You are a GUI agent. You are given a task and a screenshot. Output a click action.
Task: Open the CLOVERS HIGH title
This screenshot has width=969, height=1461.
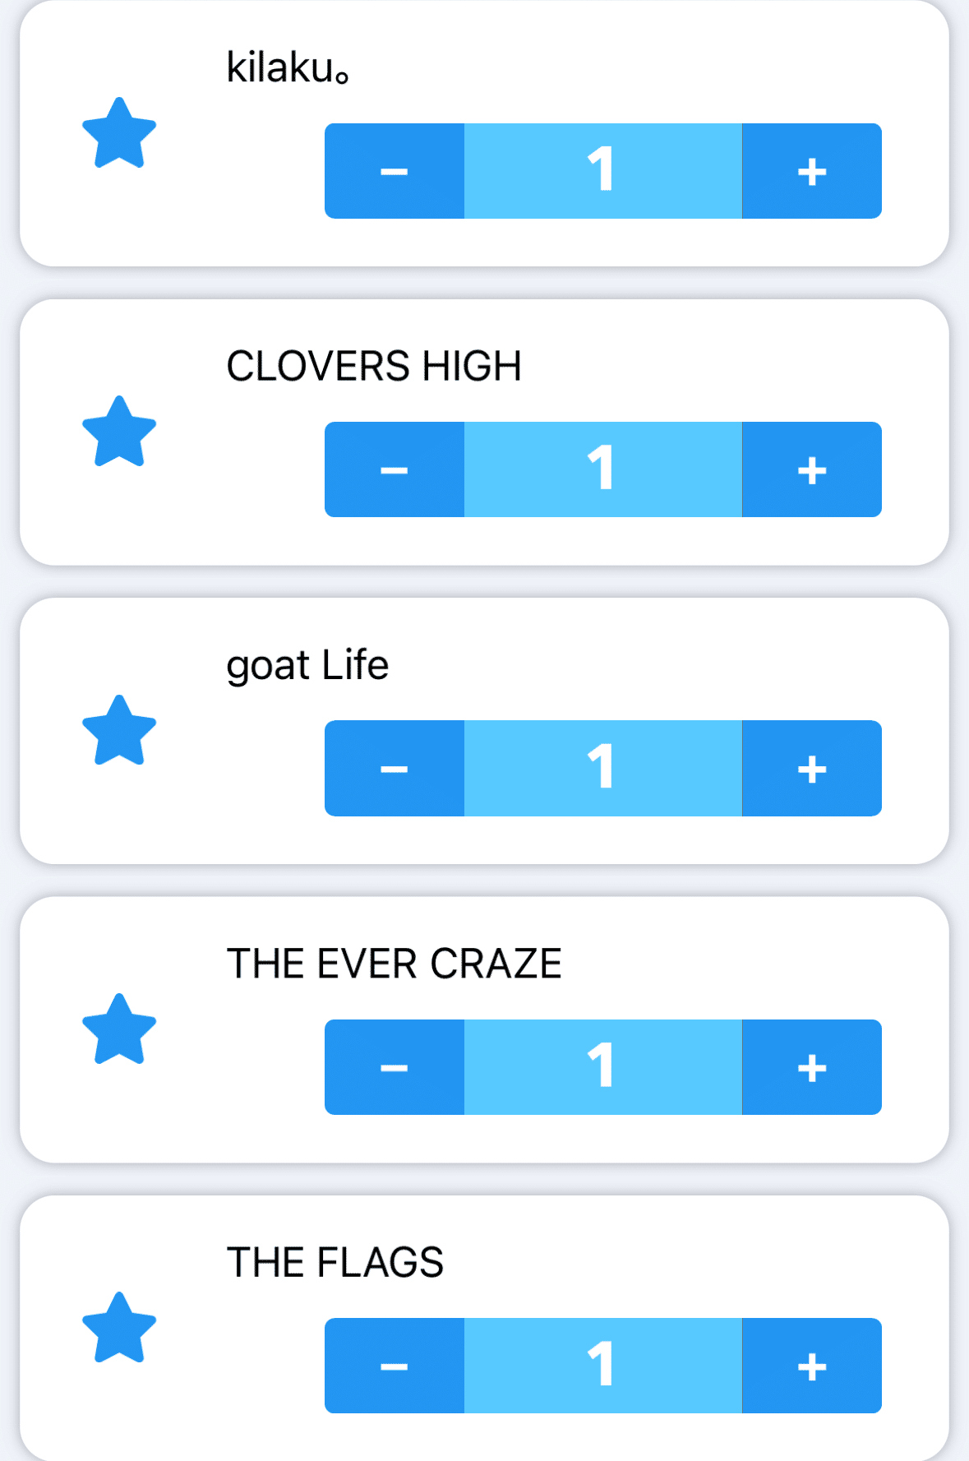click(x=374, y=366)
